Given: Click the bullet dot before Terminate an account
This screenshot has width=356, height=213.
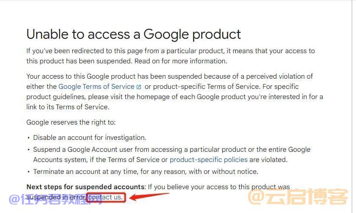Looking at the screenshot, I should [28, 172].
